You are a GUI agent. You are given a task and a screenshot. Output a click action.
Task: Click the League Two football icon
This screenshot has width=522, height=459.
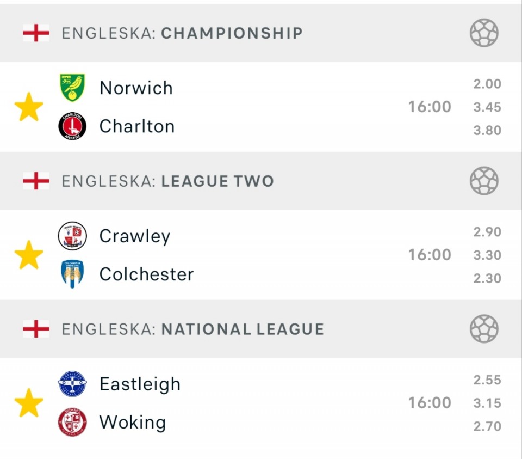[x=484, y=181]
